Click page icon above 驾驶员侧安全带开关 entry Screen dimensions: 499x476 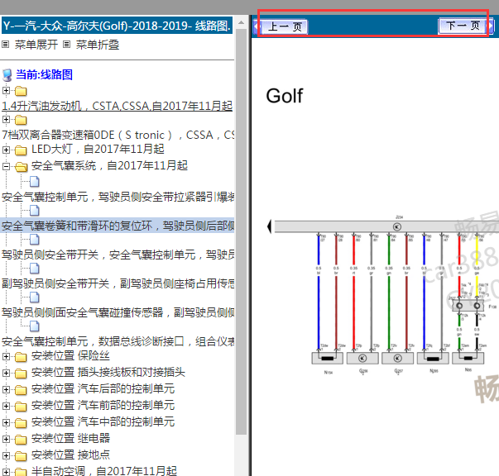tap(35, 240)
